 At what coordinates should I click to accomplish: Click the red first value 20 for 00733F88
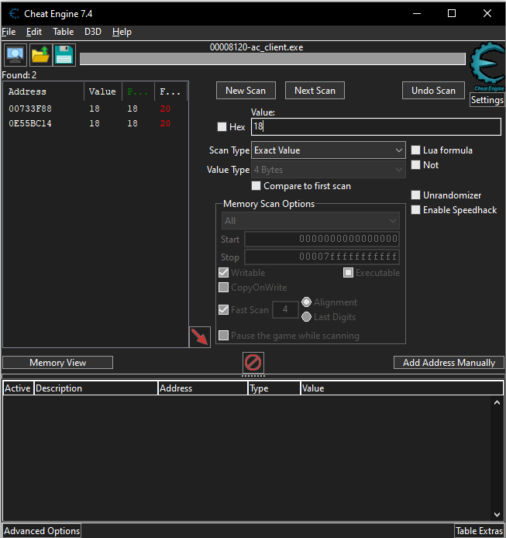click(165, 109)
